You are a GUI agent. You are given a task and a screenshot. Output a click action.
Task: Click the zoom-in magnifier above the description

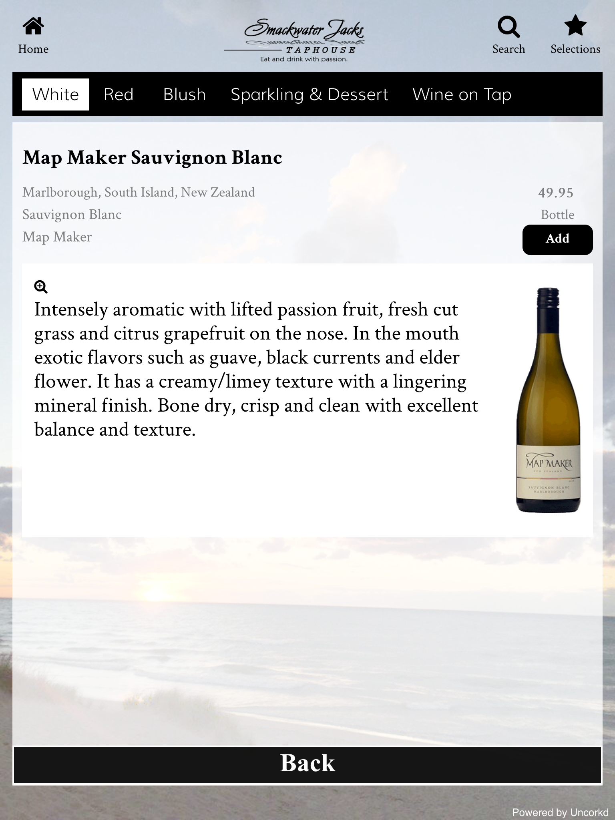tap(41, 287)
